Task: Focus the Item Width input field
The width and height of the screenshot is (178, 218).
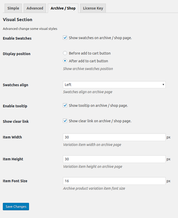Action: click(114, 137)
